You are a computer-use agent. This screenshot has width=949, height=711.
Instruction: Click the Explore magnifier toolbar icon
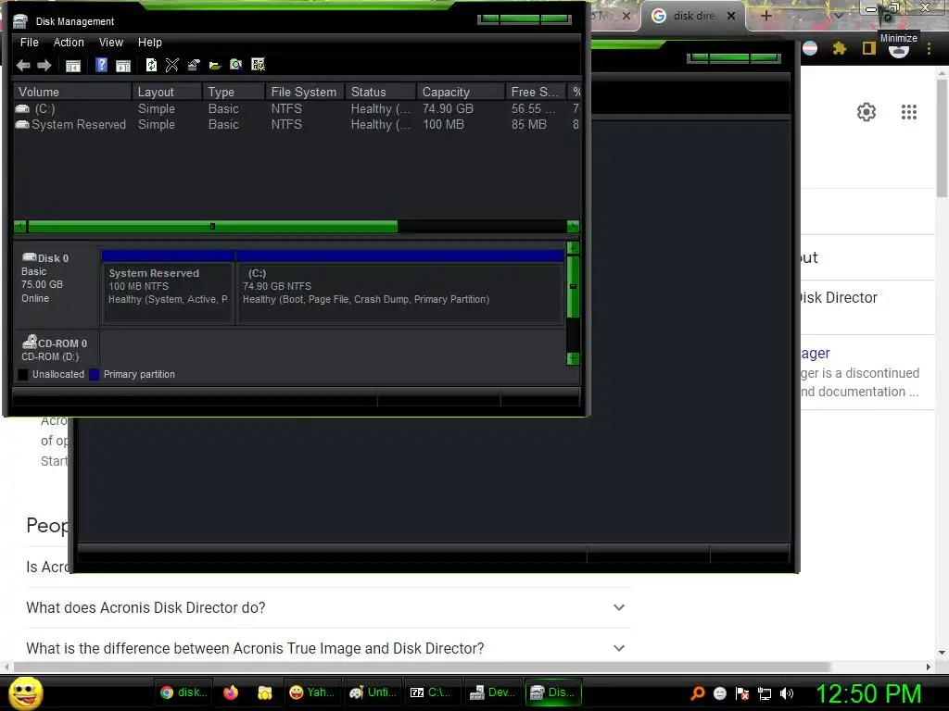pyautogui.click(x=236, y=65)
